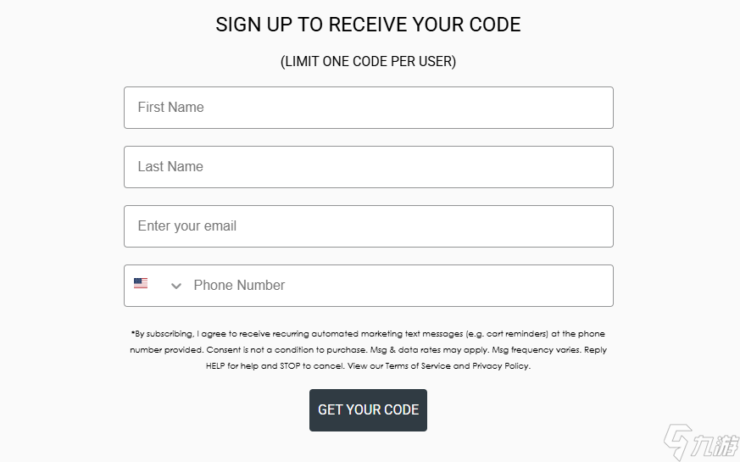Click the 'SIGN UP TO RECEIVE YOUR CODE' heading

(x=368, y=25)
